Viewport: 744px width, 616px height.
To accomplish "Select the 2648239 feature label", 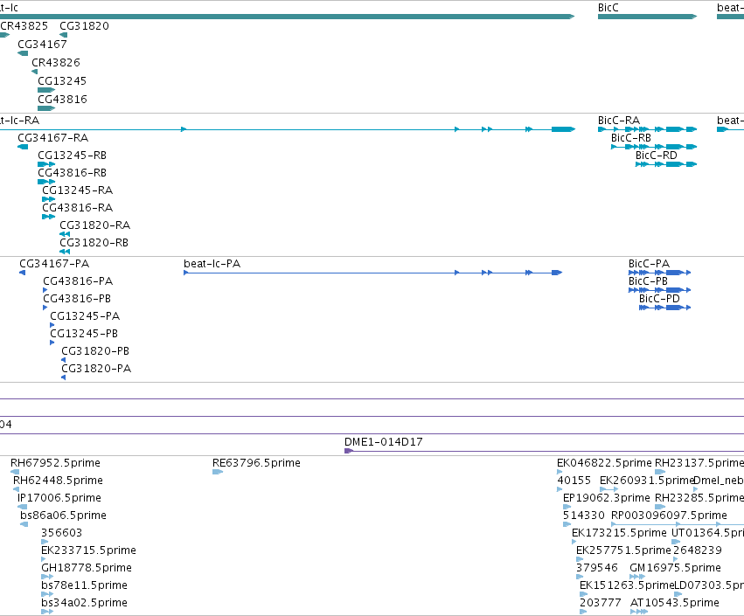I will click(698, 550).
